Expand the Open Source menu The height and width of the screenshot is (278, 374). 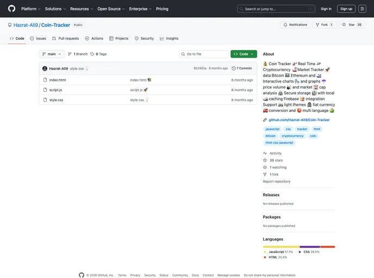tap(111, 9)
